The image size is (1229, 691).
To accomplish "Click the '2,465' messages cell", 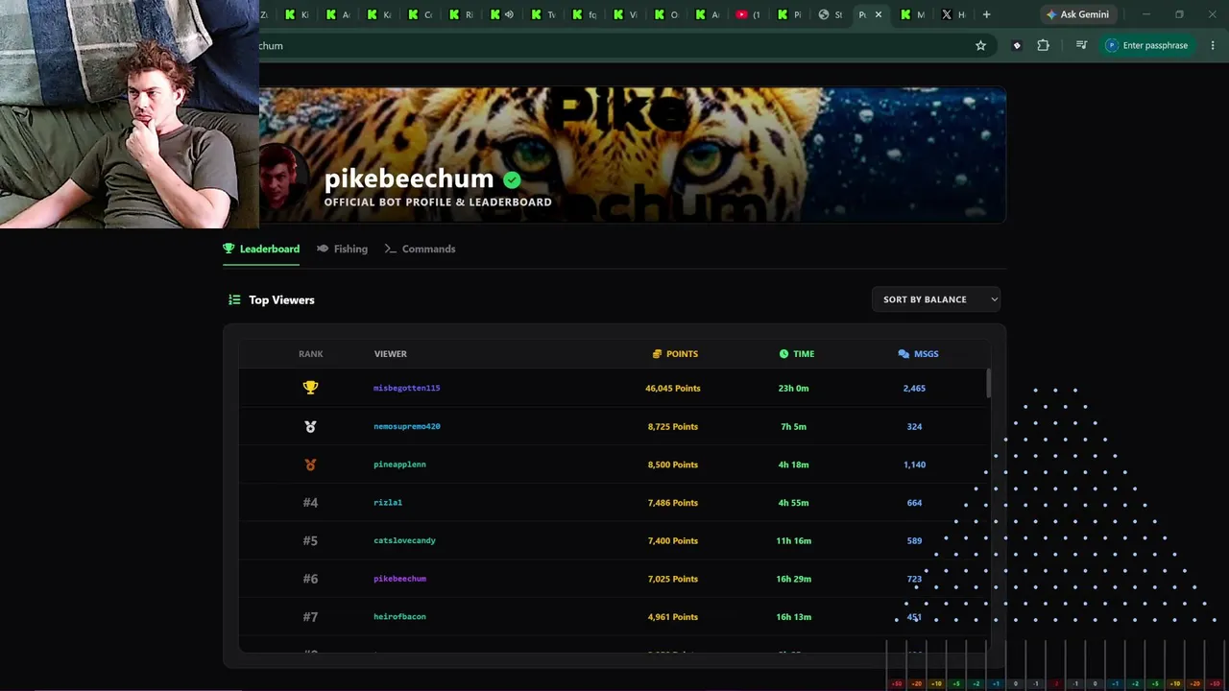I will tap(914, 388).
